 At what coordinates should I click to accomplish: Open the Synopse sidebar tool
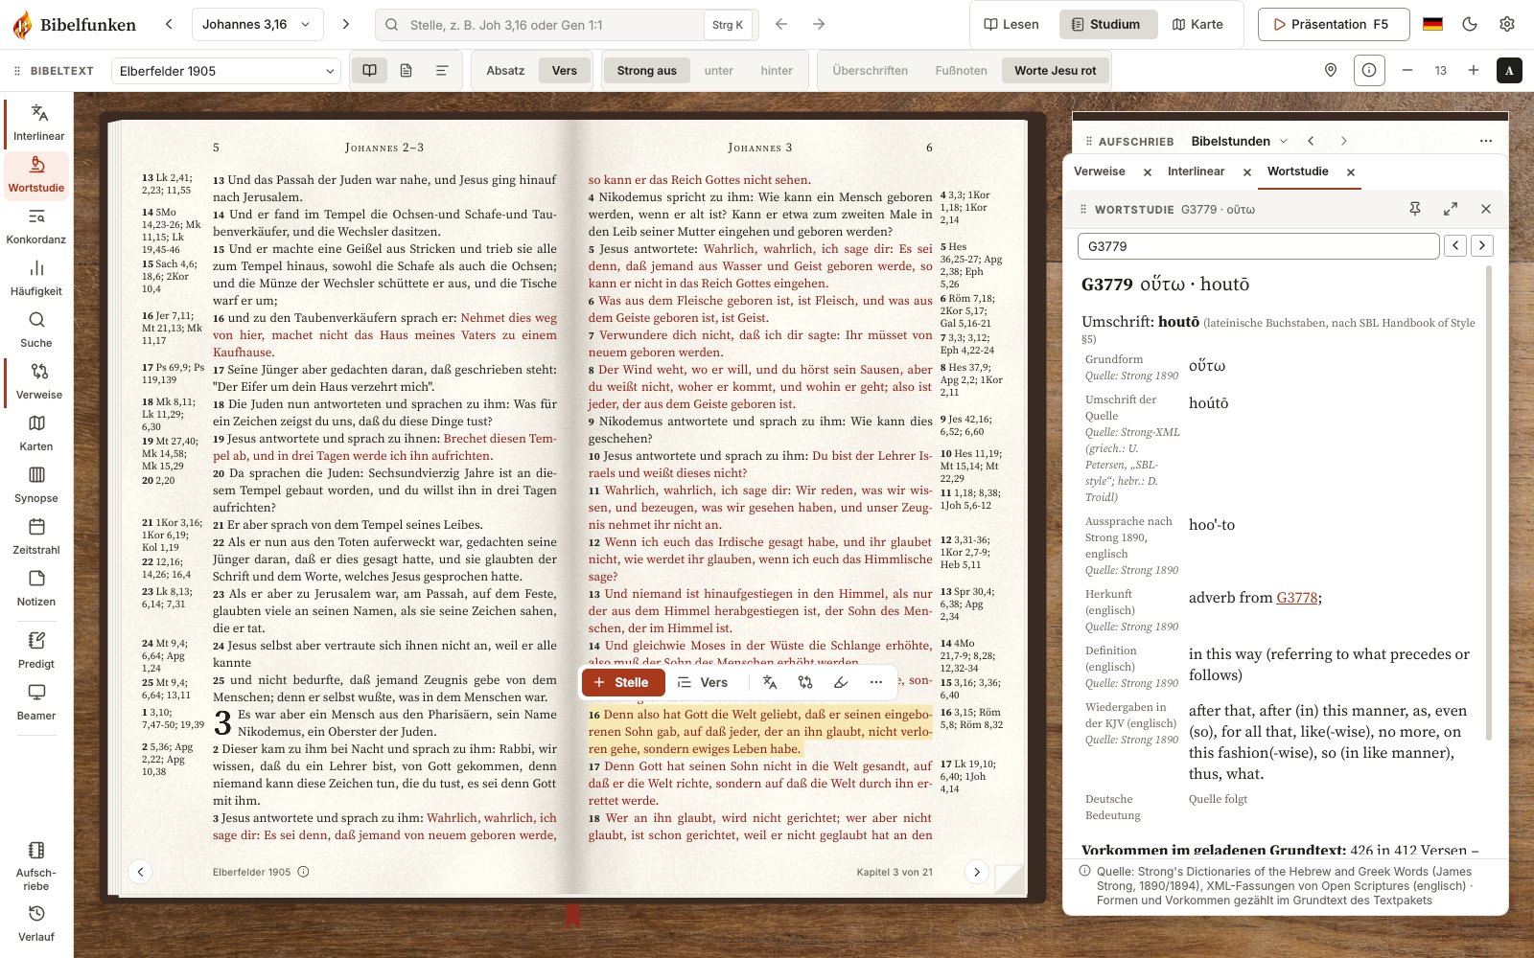[x=36, y=486]
